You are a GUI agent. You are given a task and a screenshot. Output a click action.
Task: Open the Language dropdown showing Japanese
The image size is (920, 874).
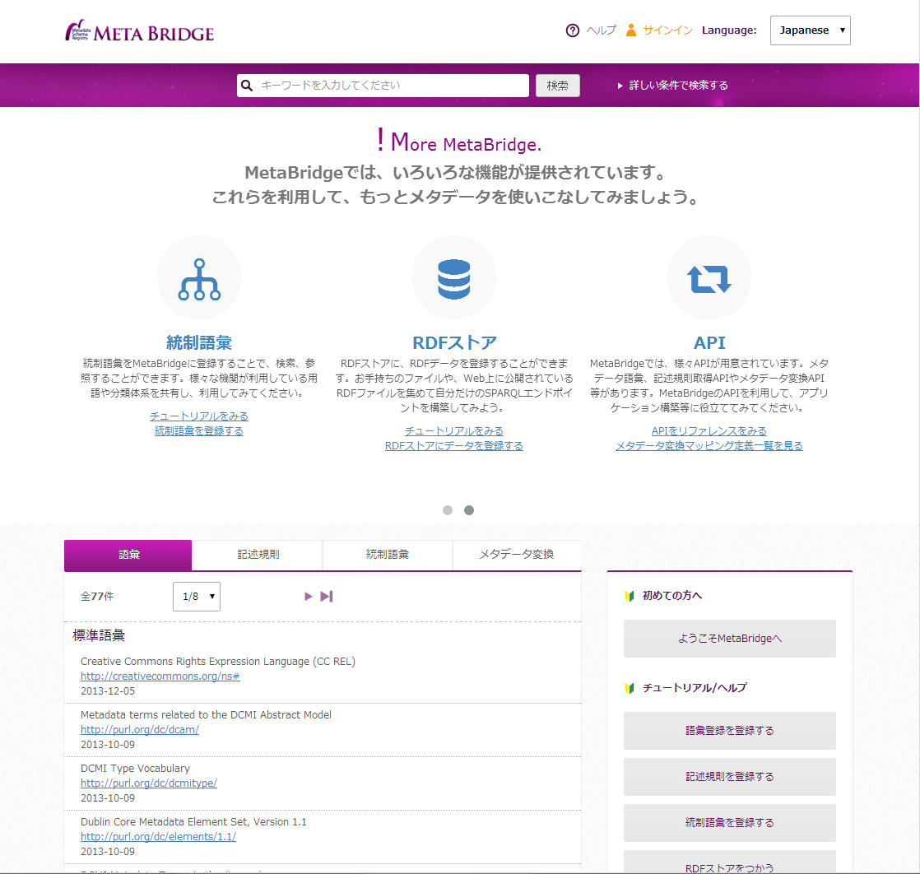(x=811, y=30)
